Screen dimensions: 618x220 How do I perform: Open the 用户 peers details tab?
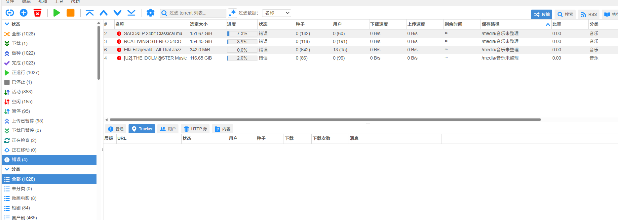(x=168, y=129)
